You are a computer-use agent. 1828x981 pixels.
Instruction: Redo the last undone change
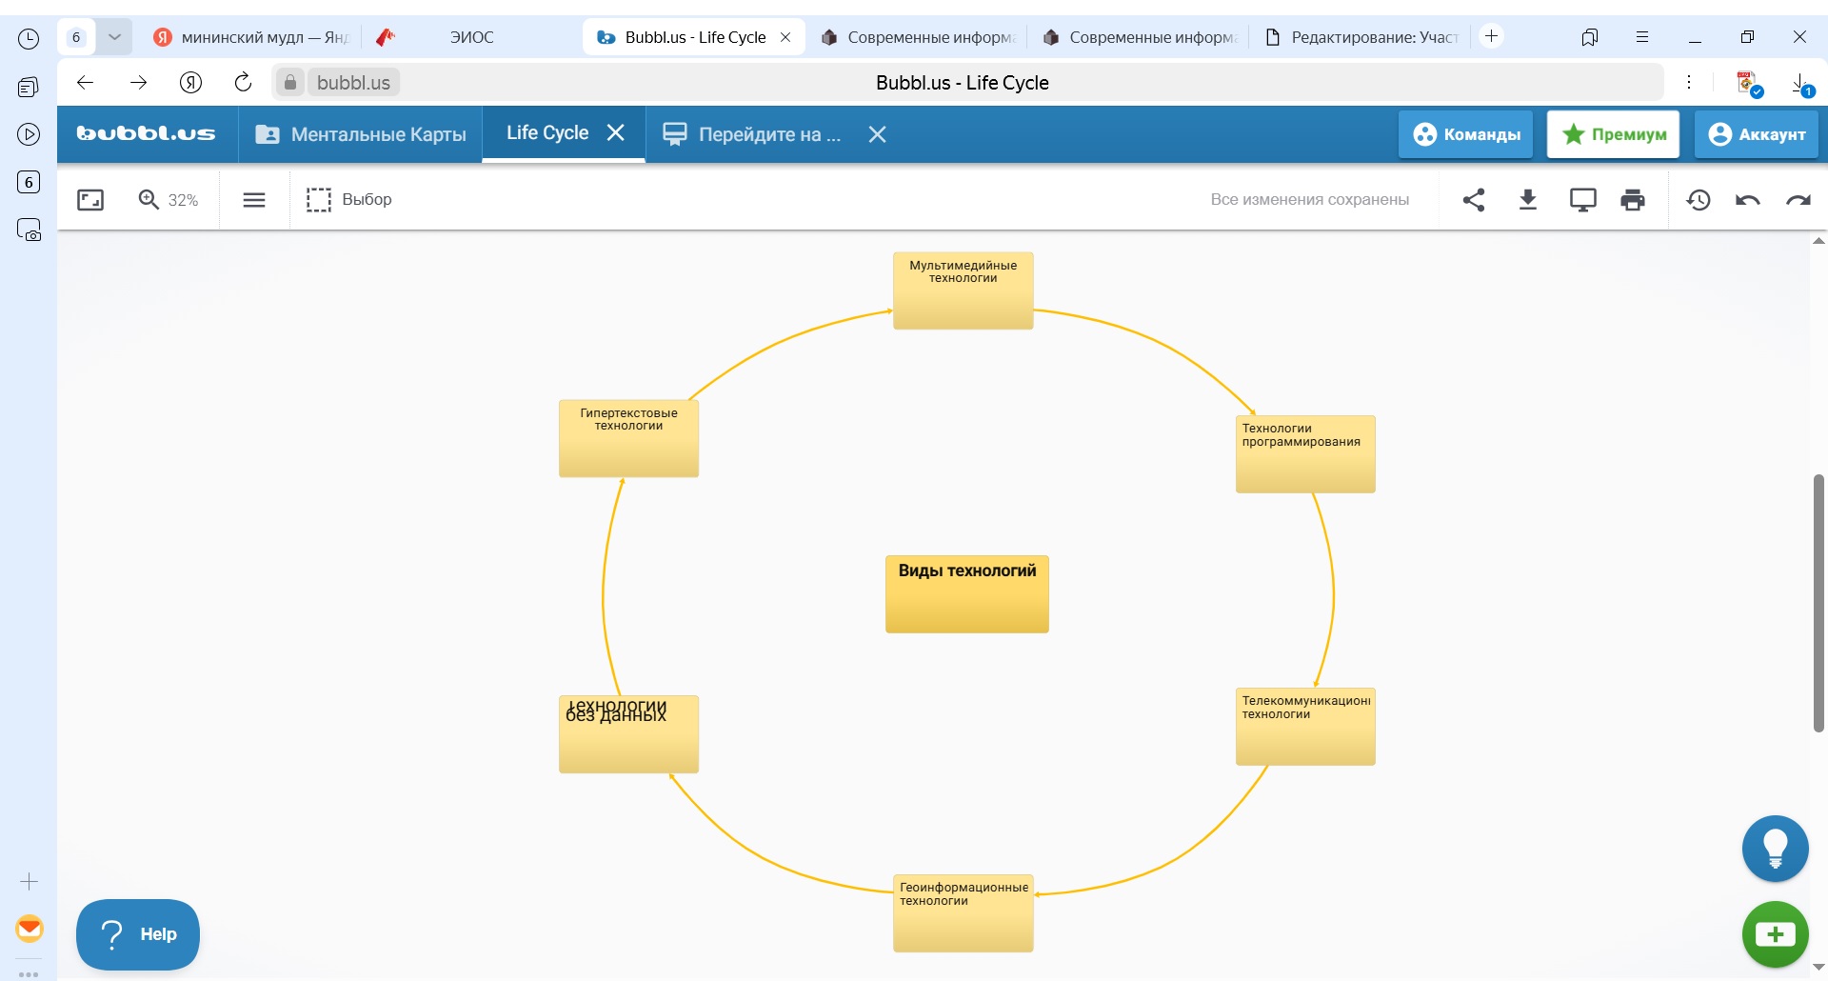pos(1798,200)
